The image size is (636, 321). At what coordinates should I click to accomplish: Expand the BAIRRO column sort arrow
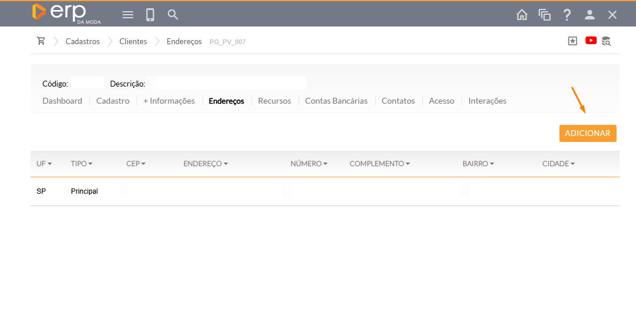(492, 164)
